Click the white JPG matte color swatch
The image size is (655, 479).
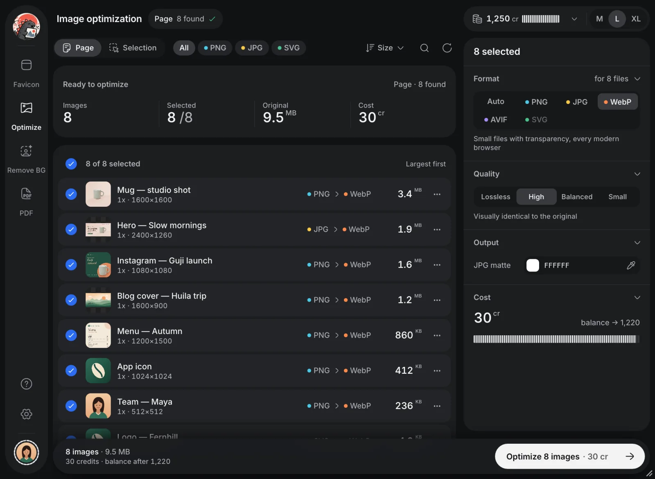pos(533,265)
